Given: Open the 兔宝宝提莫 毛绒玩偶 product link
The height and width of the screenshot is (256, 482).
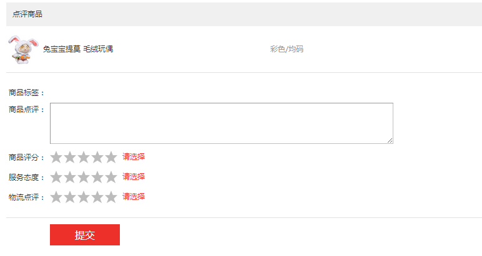Looking at the screenshot, I should point(78,49).
